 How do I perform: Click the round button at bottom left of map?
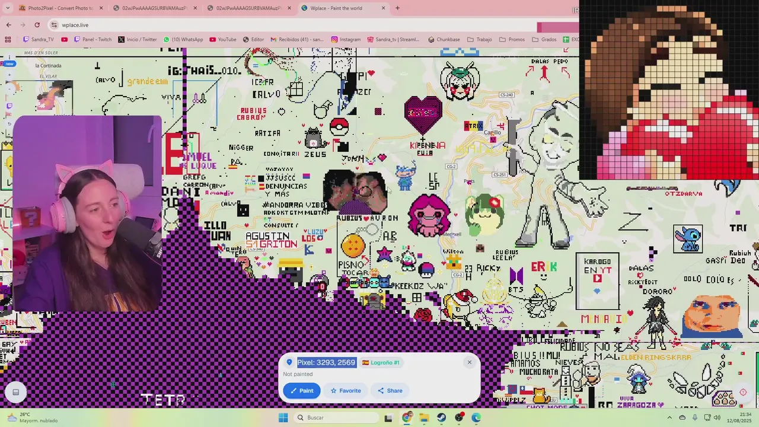15,392
